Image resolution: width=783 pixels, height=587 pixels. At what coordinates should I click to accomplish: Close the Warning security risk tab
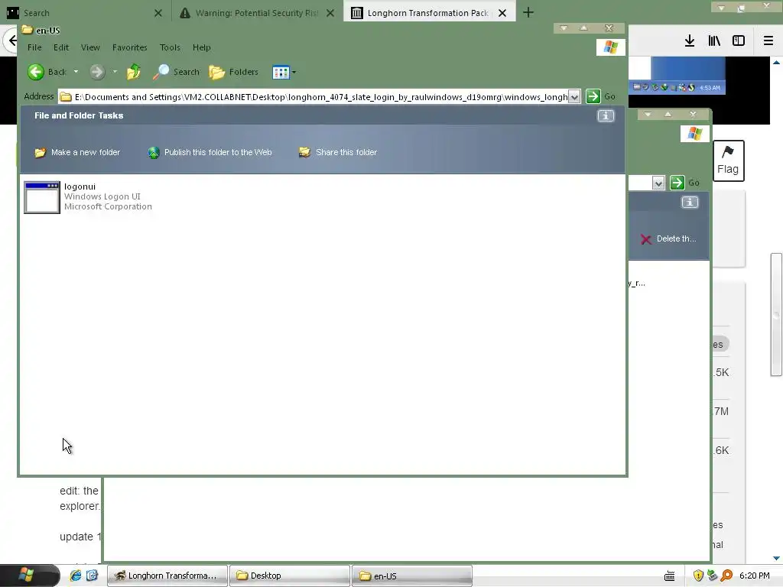pyautogui.click(x=330, y=13)
